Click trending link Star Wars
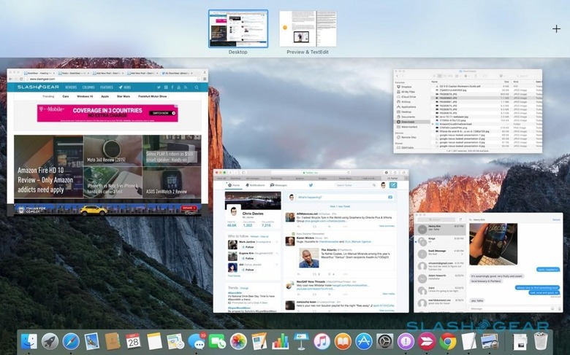The width and height of the screenshot is (570, 355). pyautogui.click(x=123, y=96)
